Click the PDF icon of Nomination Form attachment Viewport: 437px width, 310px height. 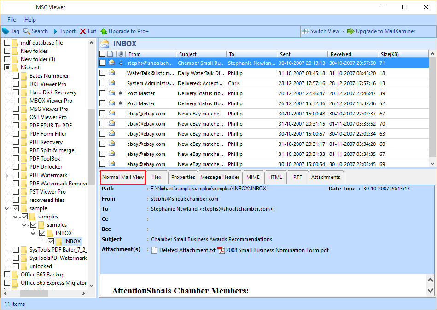(x=221, y=250)
